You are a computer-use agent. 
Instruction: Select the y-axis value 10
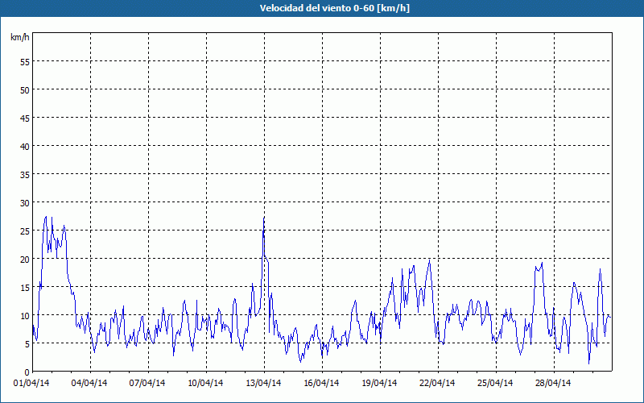click(x=25, y=316)
